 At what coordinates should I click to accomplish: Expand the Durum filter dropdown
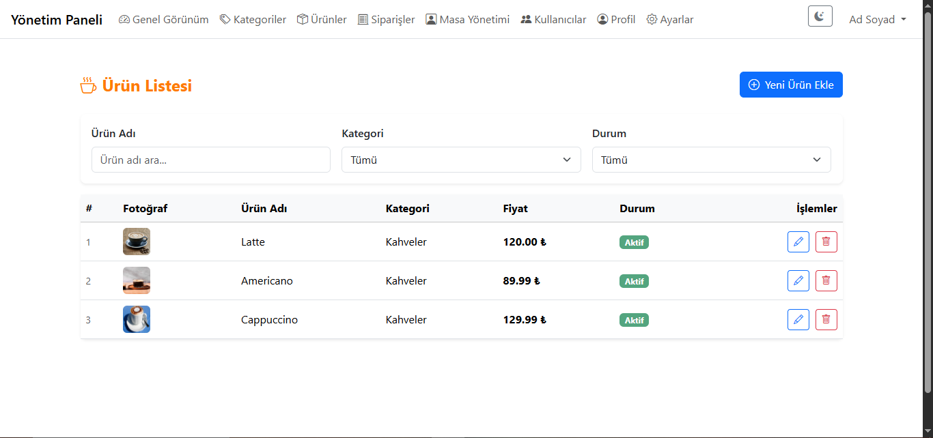click(711, 160)
